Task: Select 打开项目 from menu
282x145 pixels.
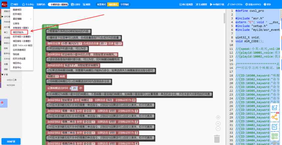Action: 17,14
